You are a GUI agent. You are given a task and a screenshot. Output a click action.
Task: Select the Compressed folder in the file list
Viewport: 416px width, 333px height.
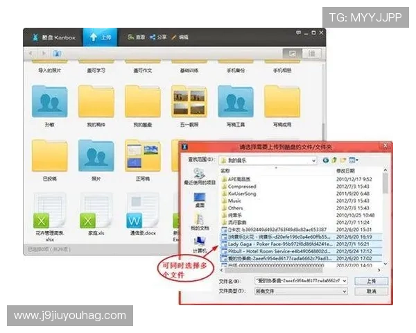(x=239, y=187)
